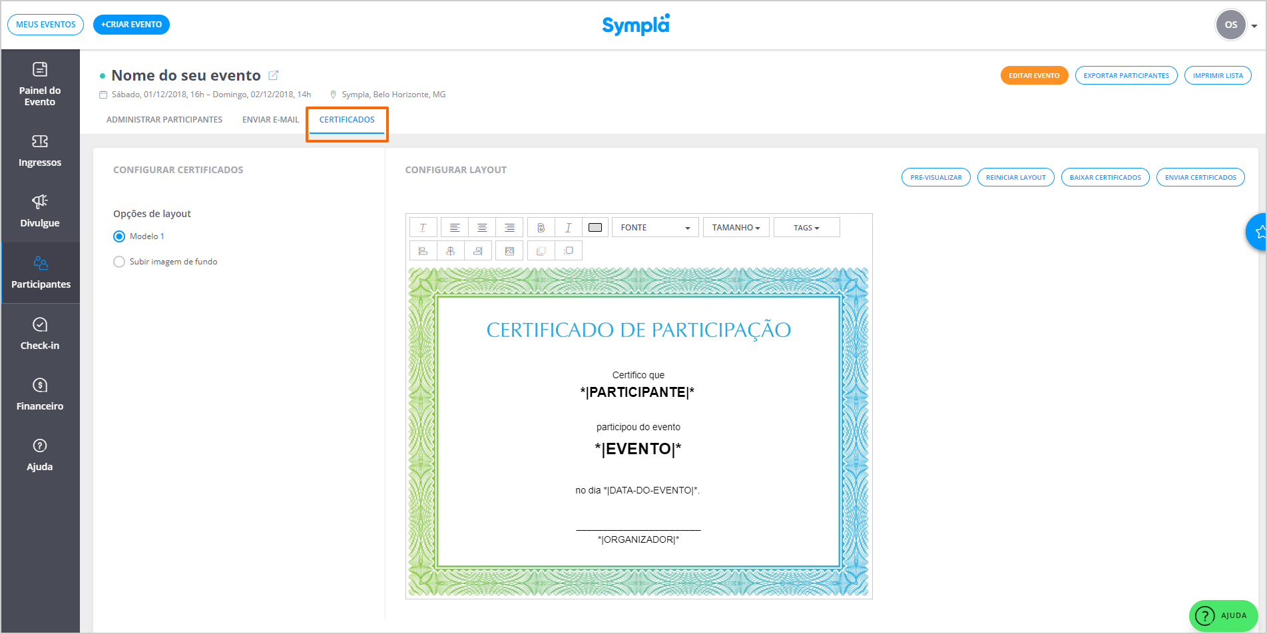Image resolution: width=1267 pixels, height=634 pixels.
Task: Expand the TAMANHO size dropdown
Action: 736,228
